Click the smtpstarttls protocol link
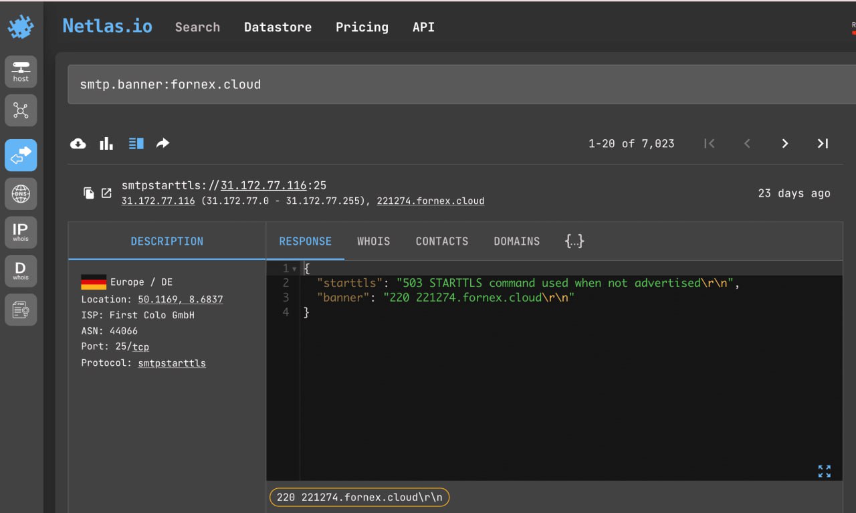The height and width of the screenshot is (513, 856). pos(172,363)
